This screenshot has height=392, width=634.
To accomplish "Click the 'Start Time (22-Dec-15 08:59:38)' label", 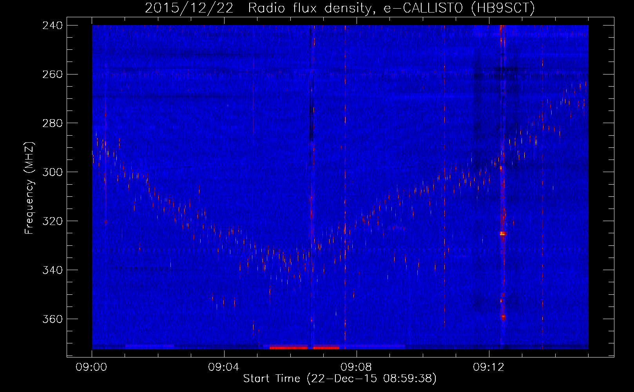I will [340, 378].
